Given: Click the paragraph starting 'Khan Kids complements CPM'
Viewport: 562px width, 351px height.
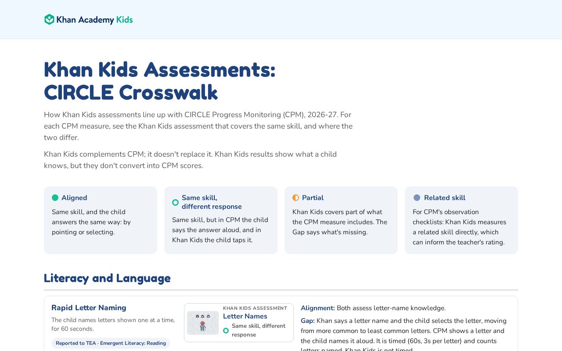Looking at the screenshot, I should coord(190,160).
